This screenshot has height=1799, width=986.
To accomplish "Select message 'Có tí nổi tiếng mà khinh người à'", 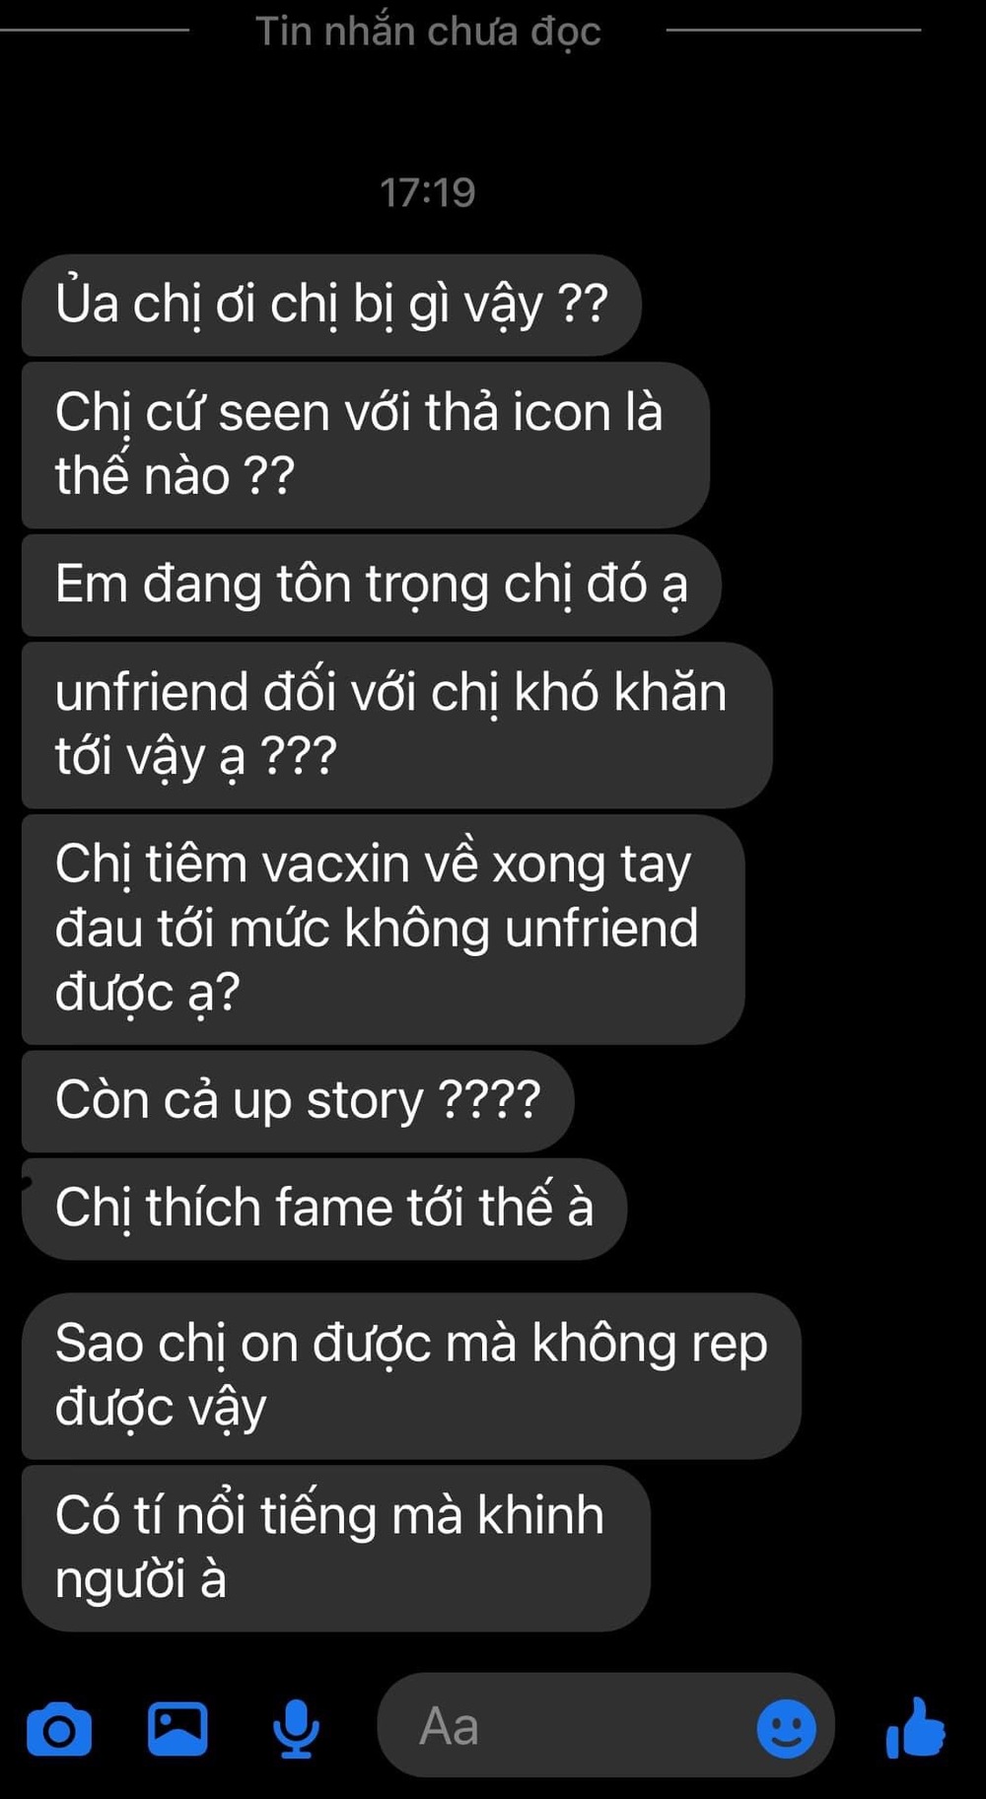I will tap(336, 1548).
